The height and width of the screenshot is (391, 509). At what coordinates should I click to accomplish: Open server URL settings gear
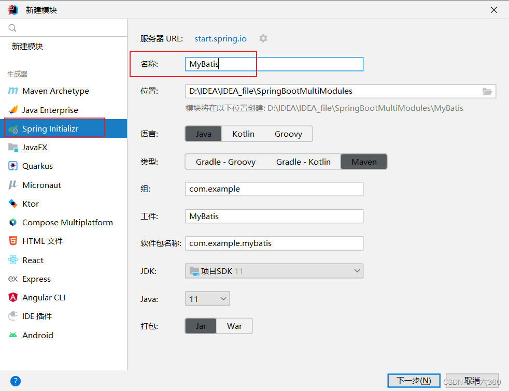pyautogui.click(x=263, y=38)
